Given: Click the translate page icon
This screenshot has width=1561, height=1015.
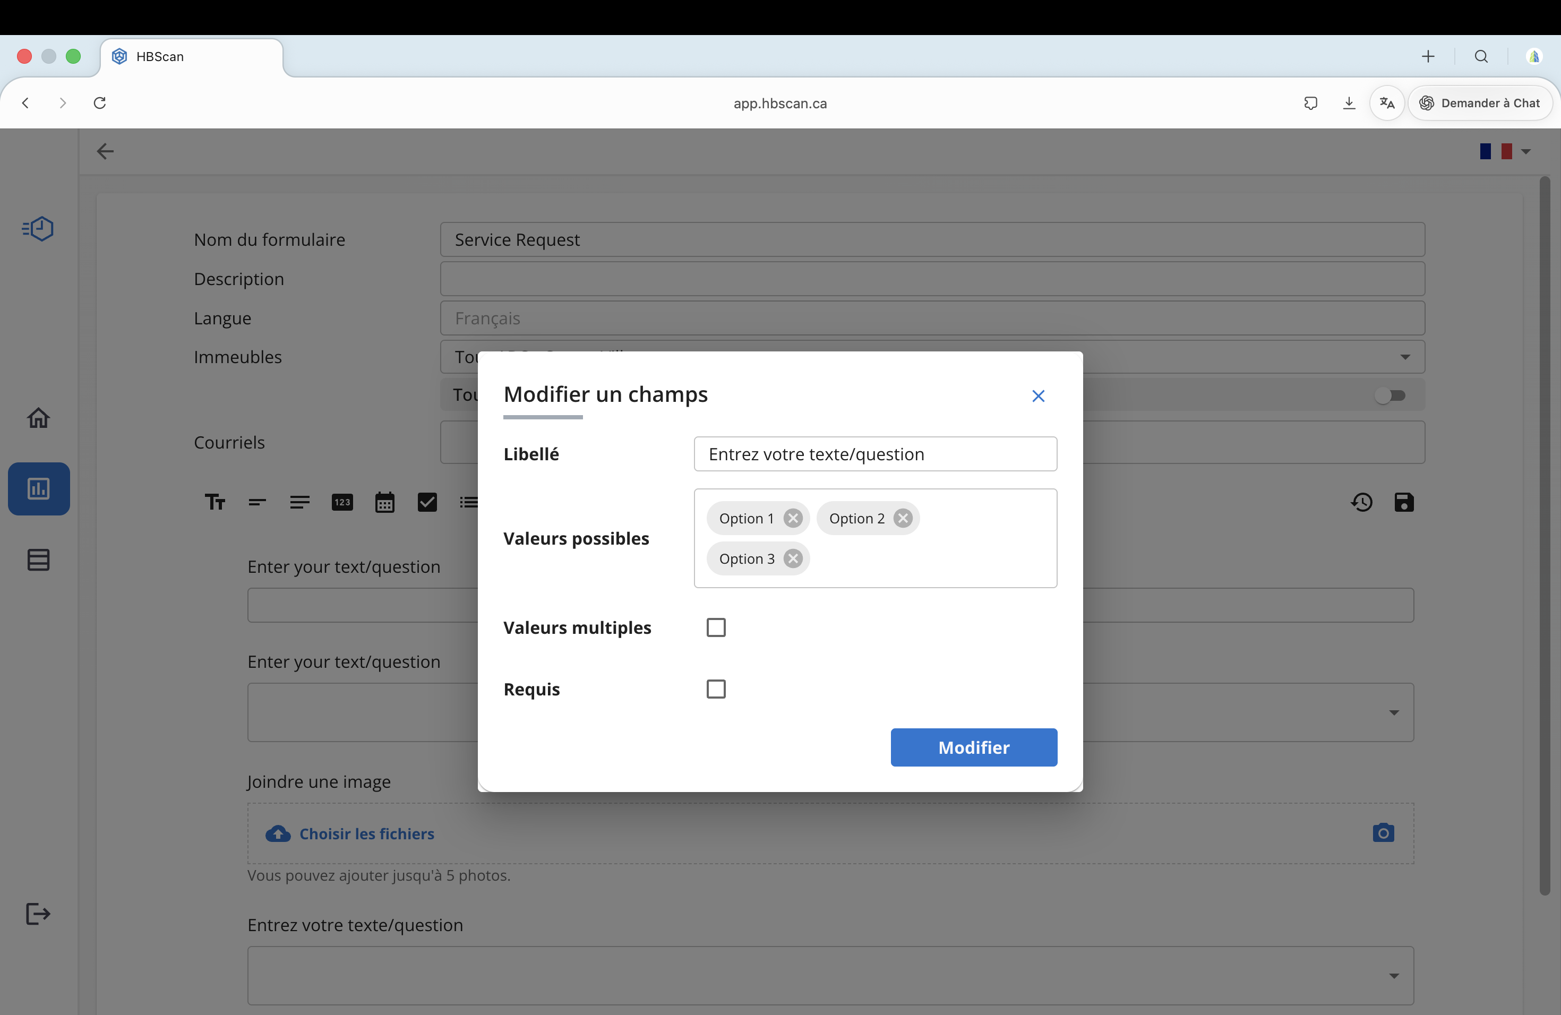Looking at the screenshot, I should pyautogui.click(x=1386, y=103).
